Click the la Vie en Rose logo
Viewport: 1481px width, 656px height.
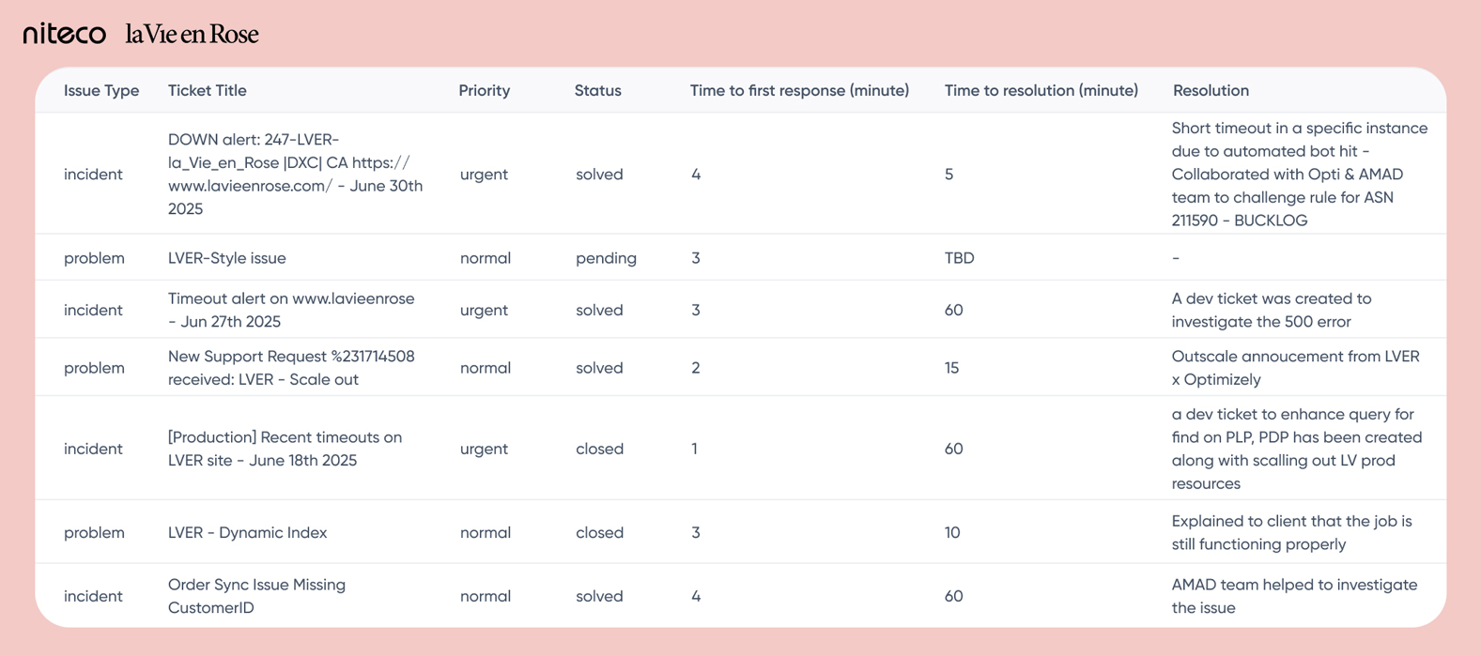tap(192, 35)
